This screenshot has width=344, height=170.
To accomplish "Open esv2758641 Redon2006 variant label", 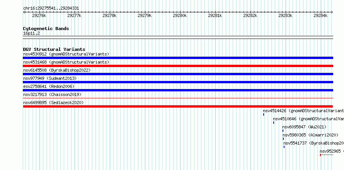I will [49, 86].
